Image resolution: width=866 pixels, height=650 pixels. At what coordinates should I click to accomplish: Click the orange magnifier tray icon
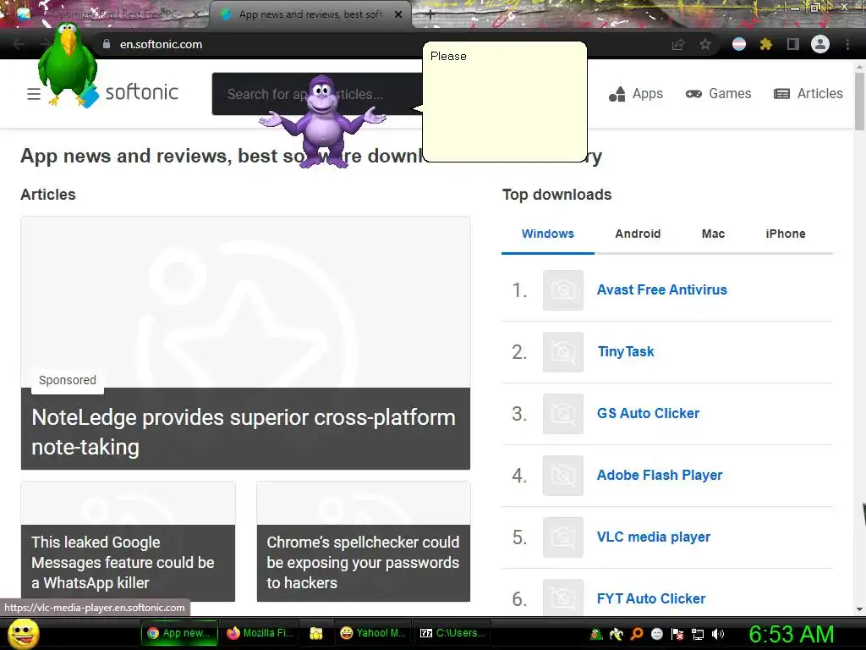click(636, 634)
